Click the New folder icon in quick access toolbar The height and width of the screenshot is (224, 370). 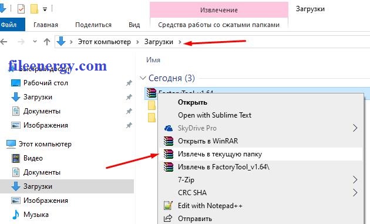pyautogui.click(x=34, y=9)
